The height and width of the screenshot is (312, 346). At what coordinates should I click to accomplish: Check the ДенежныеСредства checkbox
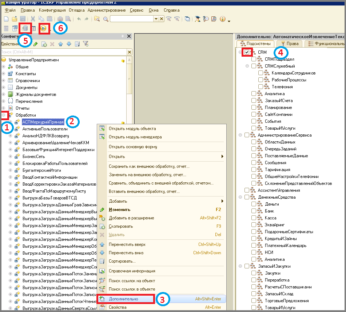[247, 197]
